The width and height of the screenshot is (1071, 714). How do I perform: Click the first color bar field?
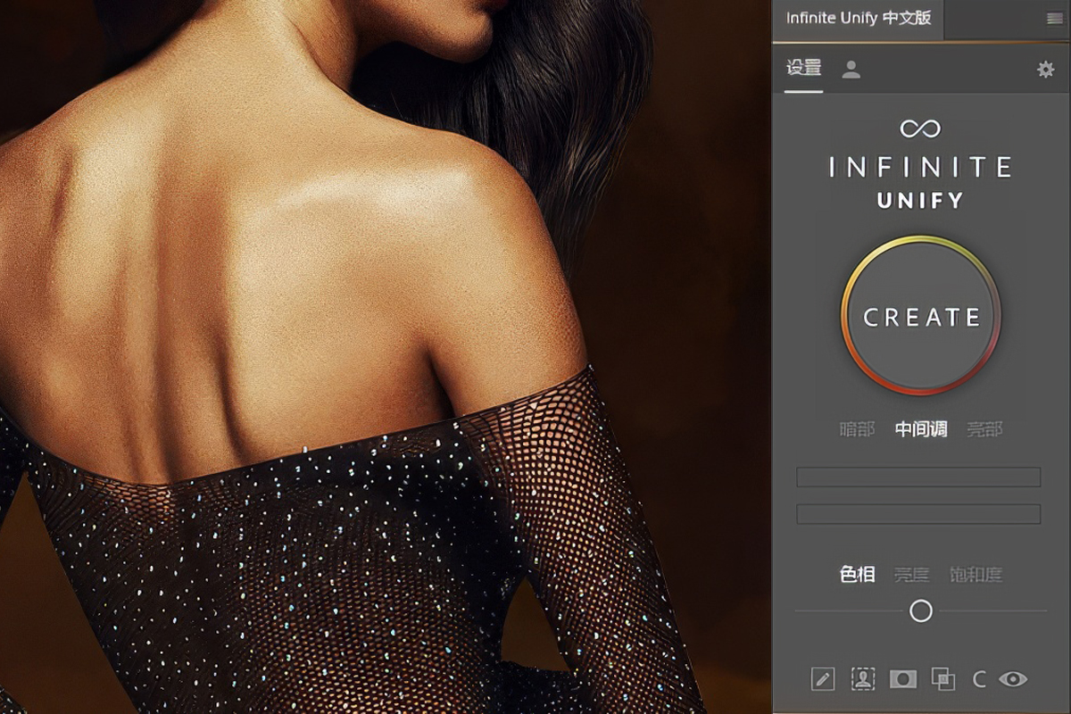pyautogui.click(x=918, y=477)
